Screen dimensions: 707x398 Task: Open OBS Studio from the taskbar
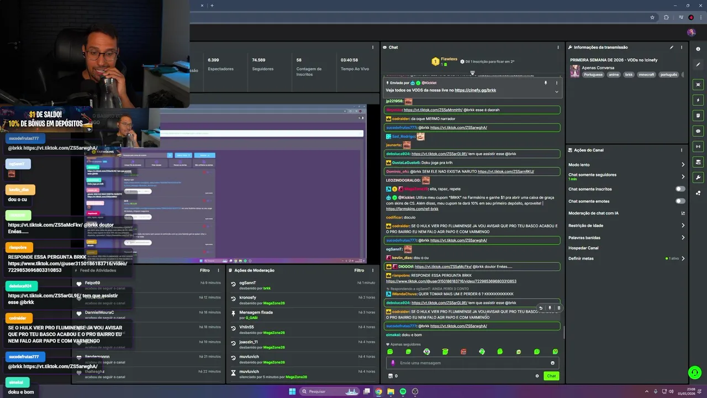click(415, 391)
